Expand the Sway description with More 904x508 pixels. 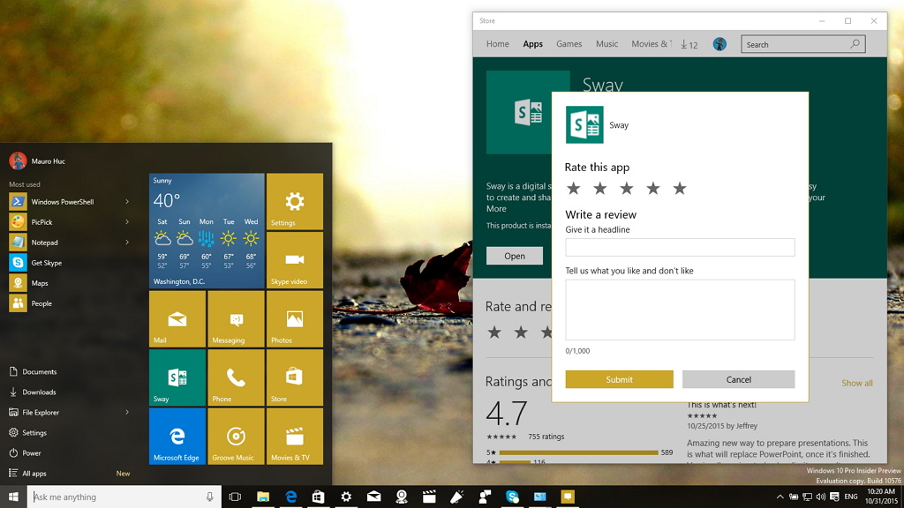[496, 209]
